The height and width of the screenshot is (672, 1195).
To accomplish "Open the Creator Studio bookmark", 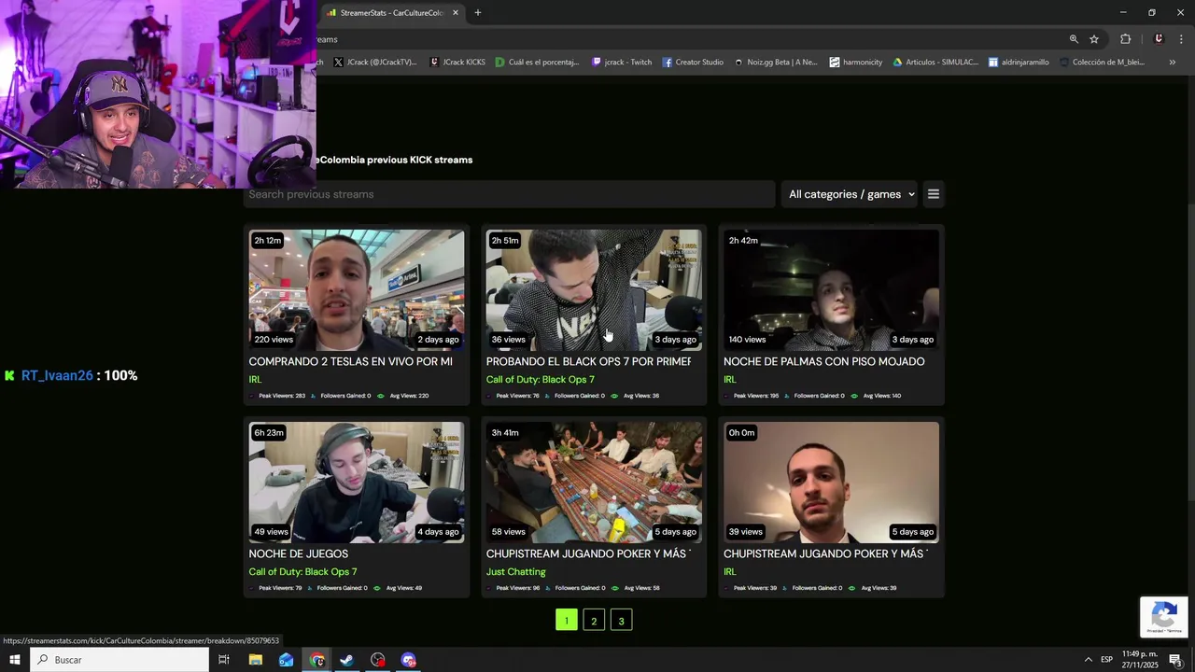I will point(693,63).
